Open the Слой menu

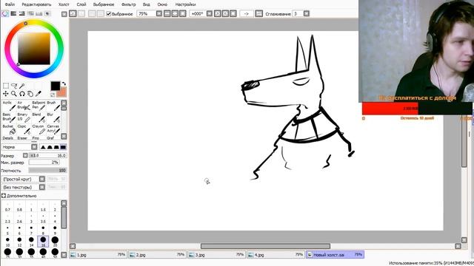click(x=81, y=4)
